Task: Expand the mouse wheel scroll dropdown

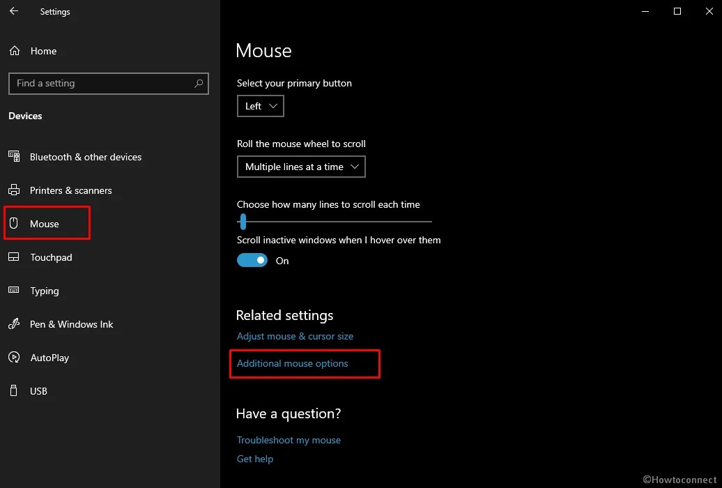Action: pos(301,167)
